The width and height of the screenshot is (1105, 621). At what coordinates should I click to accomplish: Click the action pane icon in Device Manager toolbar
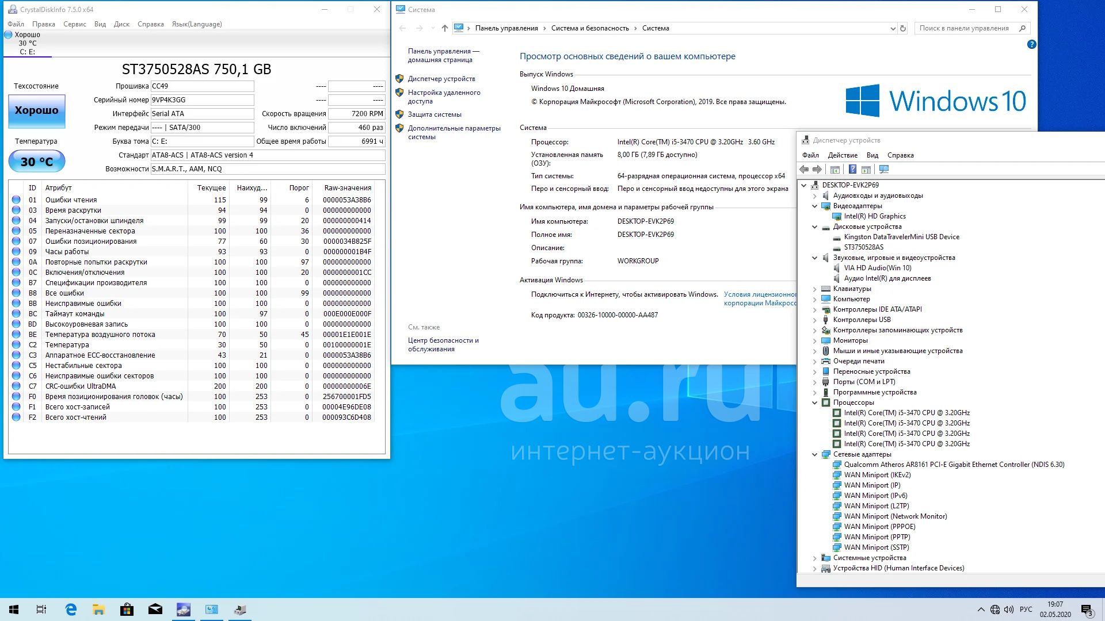[866, 169]
